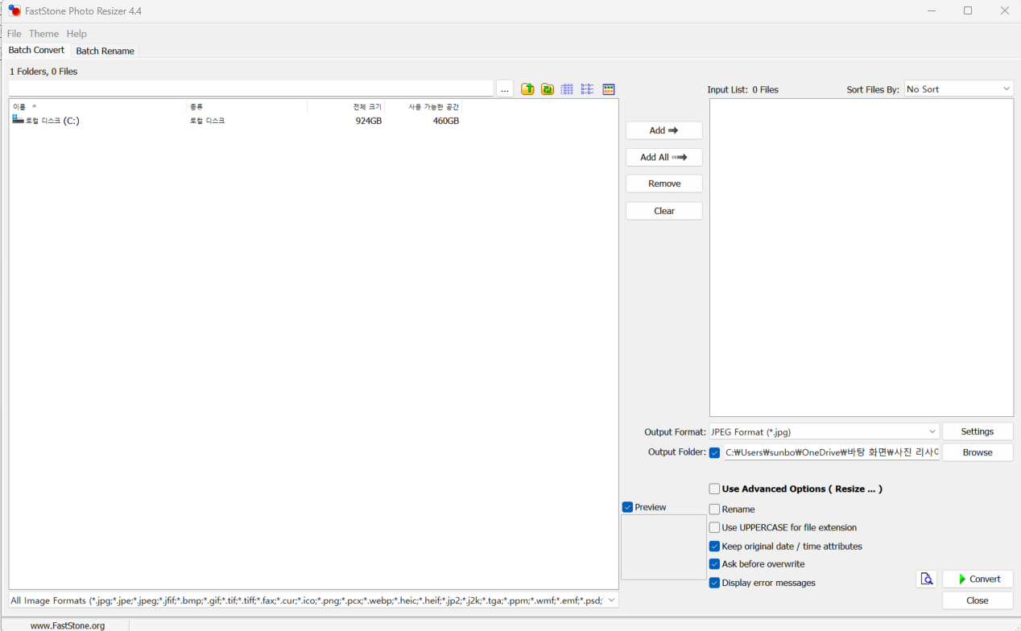Click the Close button at bottom

point(978,600)
